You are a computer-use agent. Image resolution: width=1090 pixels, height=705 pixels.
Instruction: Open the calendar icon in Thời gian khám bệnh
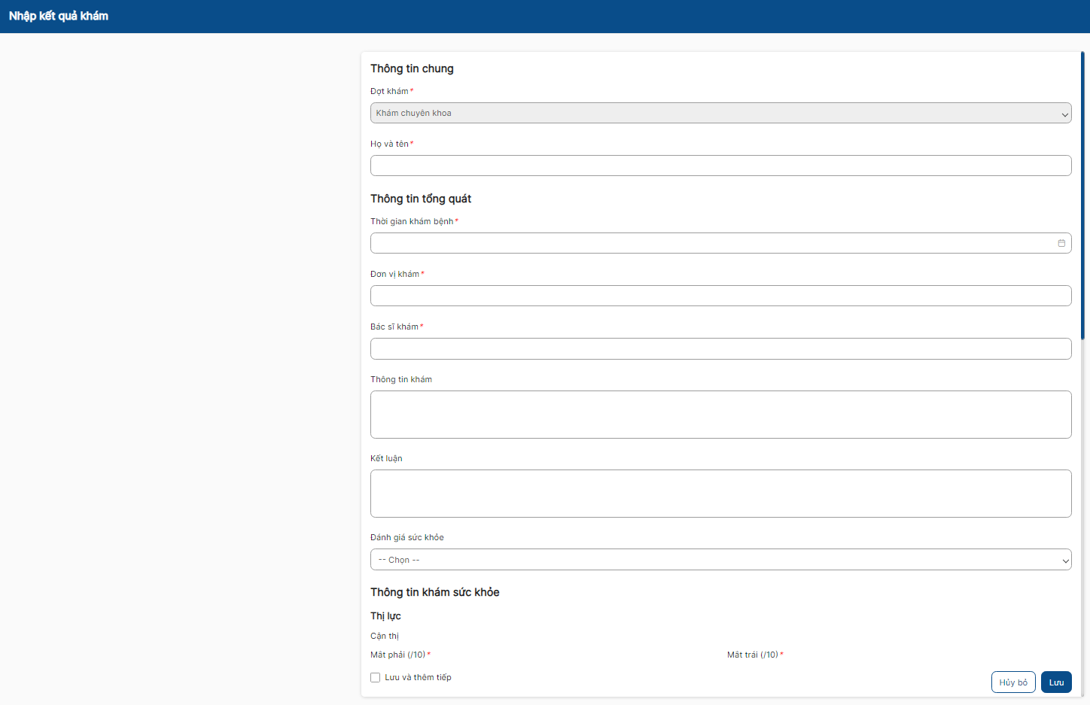[x=1061, y=243]
